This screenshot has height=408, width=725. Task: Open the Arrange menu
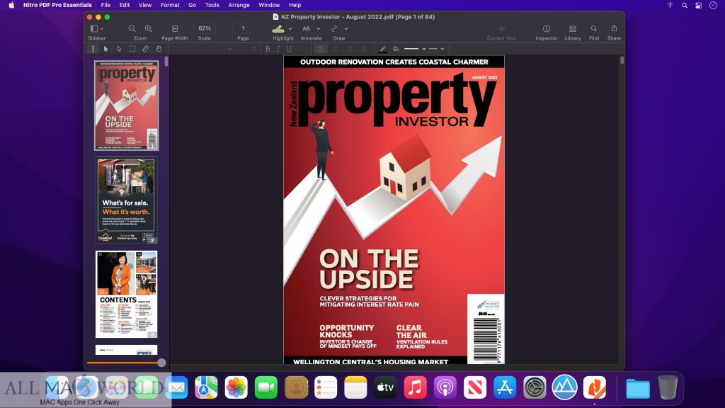[239, 5]
